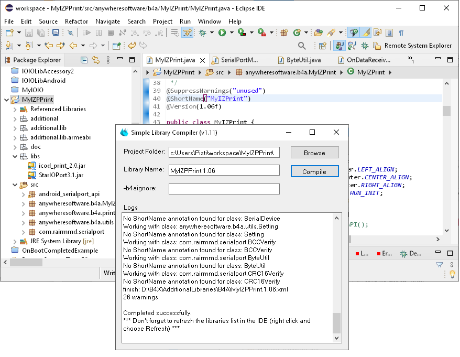
Task: Toggle Mark Occurrences highlighter
Action: (366, 33)
